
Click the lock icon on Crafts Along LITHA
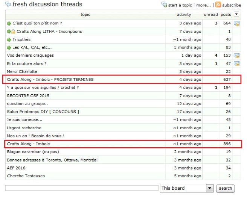point(14,32)
